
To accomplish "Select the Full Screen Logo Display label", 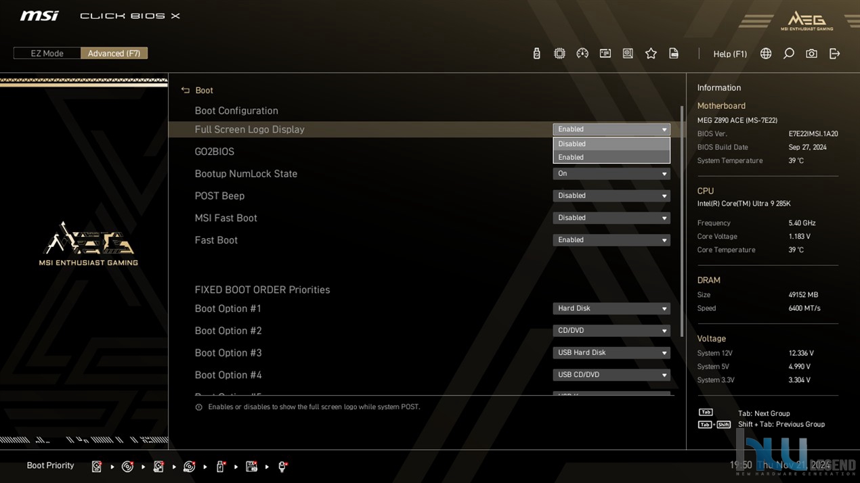I will [x=249, y=129].
